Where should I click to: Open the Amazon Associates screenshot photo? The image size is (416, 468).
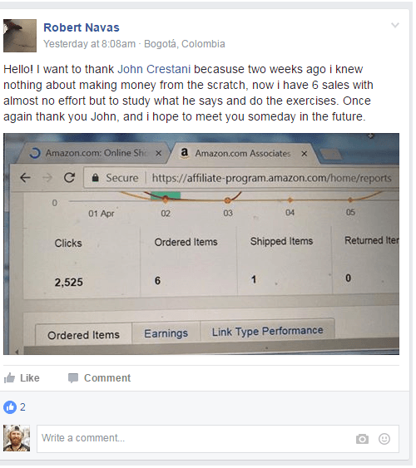201,244
